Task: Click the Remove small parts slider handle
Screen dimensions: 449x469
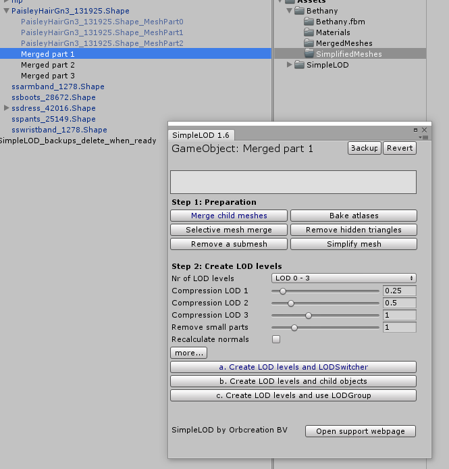Action: pos(294,328)
